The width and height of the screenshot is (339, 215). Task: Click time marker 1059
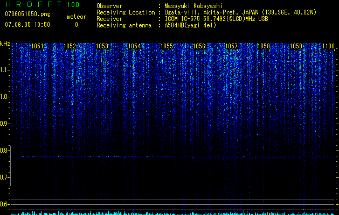(296, 46)
